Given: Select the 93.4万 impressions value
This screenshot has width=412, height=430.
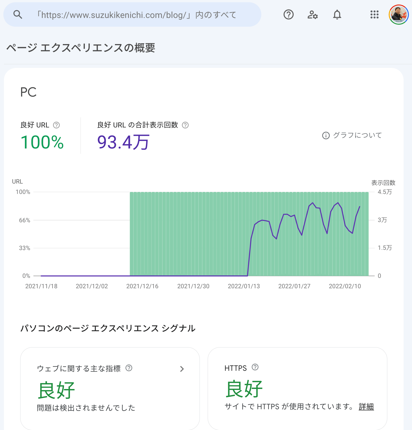Looking at the screenshot, I should point(123,142).
